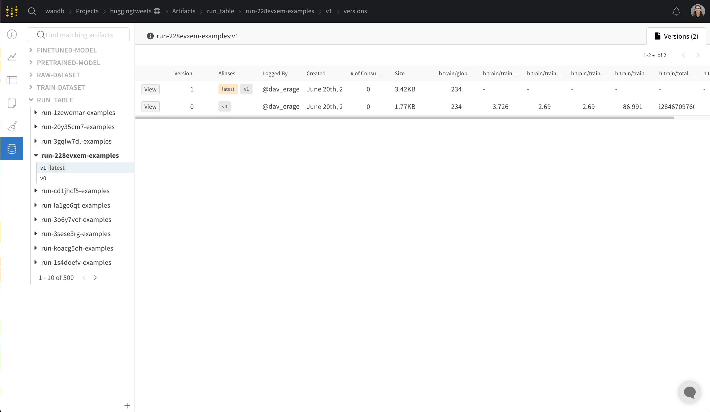The image size is (710, 412).
Task: Click the Find matching artifacts search field
Action: pos(79,35)
